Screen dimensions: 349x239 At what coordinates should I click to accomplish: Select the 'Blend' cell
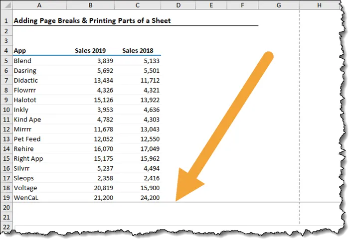click(22, 61)
